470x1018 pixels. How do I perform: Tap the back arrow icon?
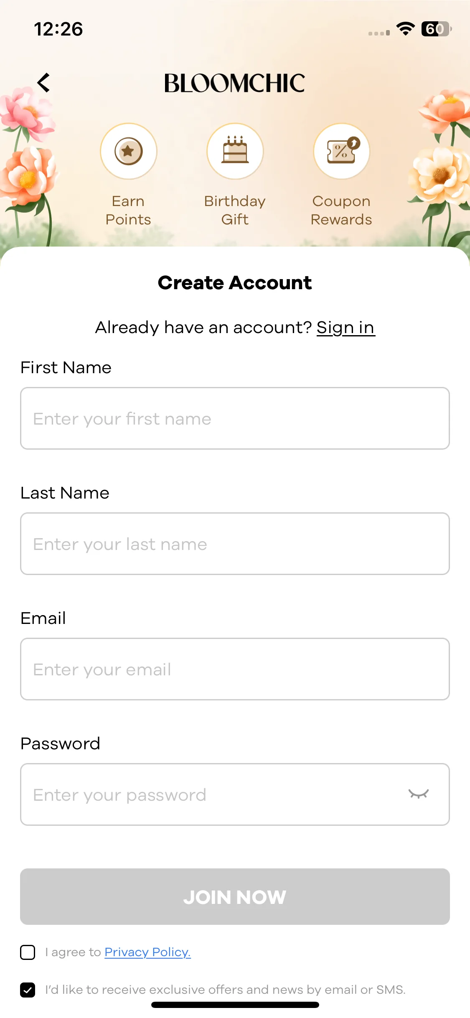pyautogui.click(x=44, y=83)
